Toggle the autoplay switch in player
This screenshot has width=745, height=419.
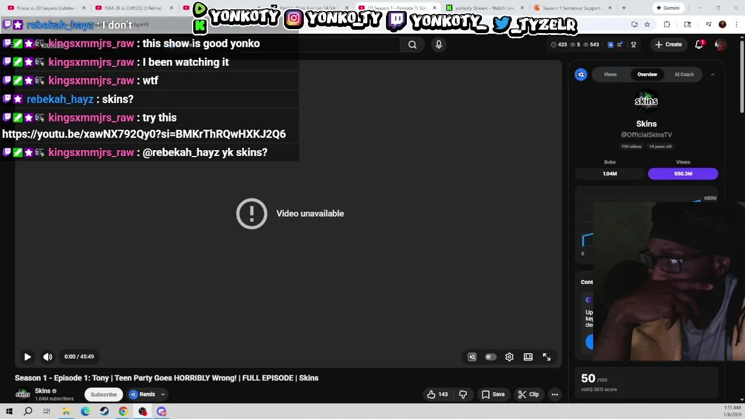[491, 357]
